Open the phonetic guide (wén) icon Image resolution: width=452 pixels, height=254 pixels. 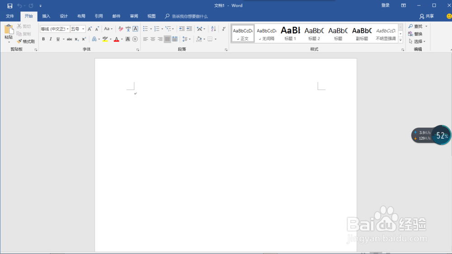(x=128, y=29)
